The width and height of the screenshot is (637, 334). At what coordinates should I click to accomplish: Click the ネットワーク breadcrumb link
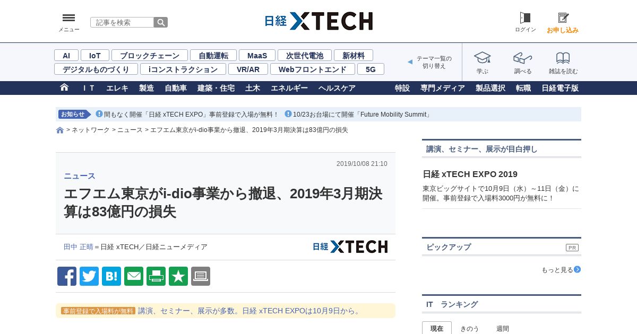(x=91, y=130)
